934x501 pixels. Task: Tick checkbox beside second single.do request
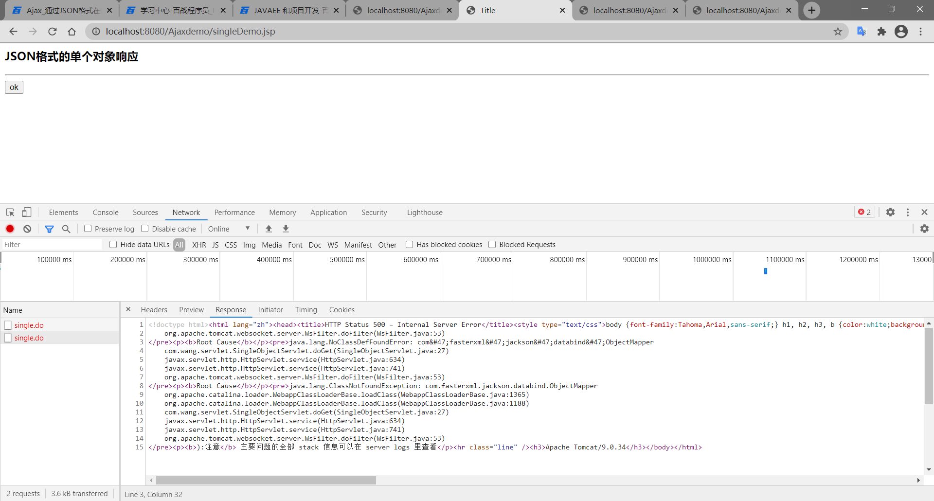pos(8,338)
